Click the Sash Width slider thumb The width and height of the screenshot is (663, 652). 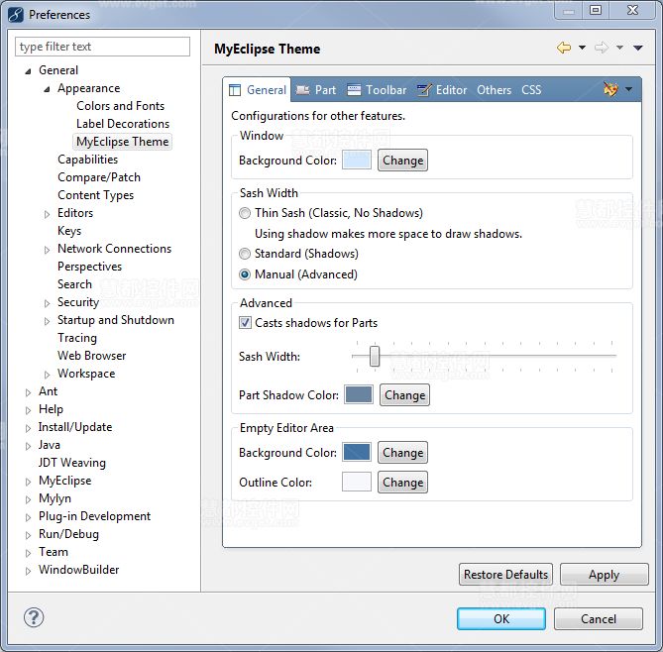pos(375,356)
